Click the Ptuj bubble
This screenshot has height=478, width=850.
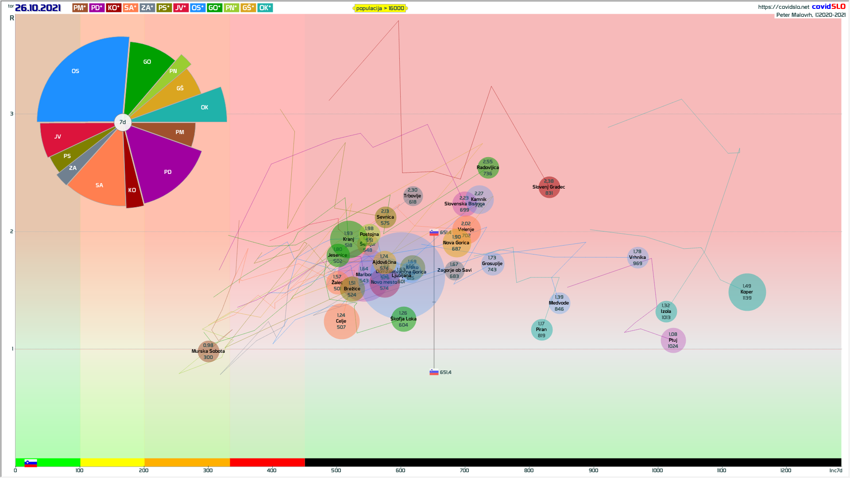tap(673, 340)
